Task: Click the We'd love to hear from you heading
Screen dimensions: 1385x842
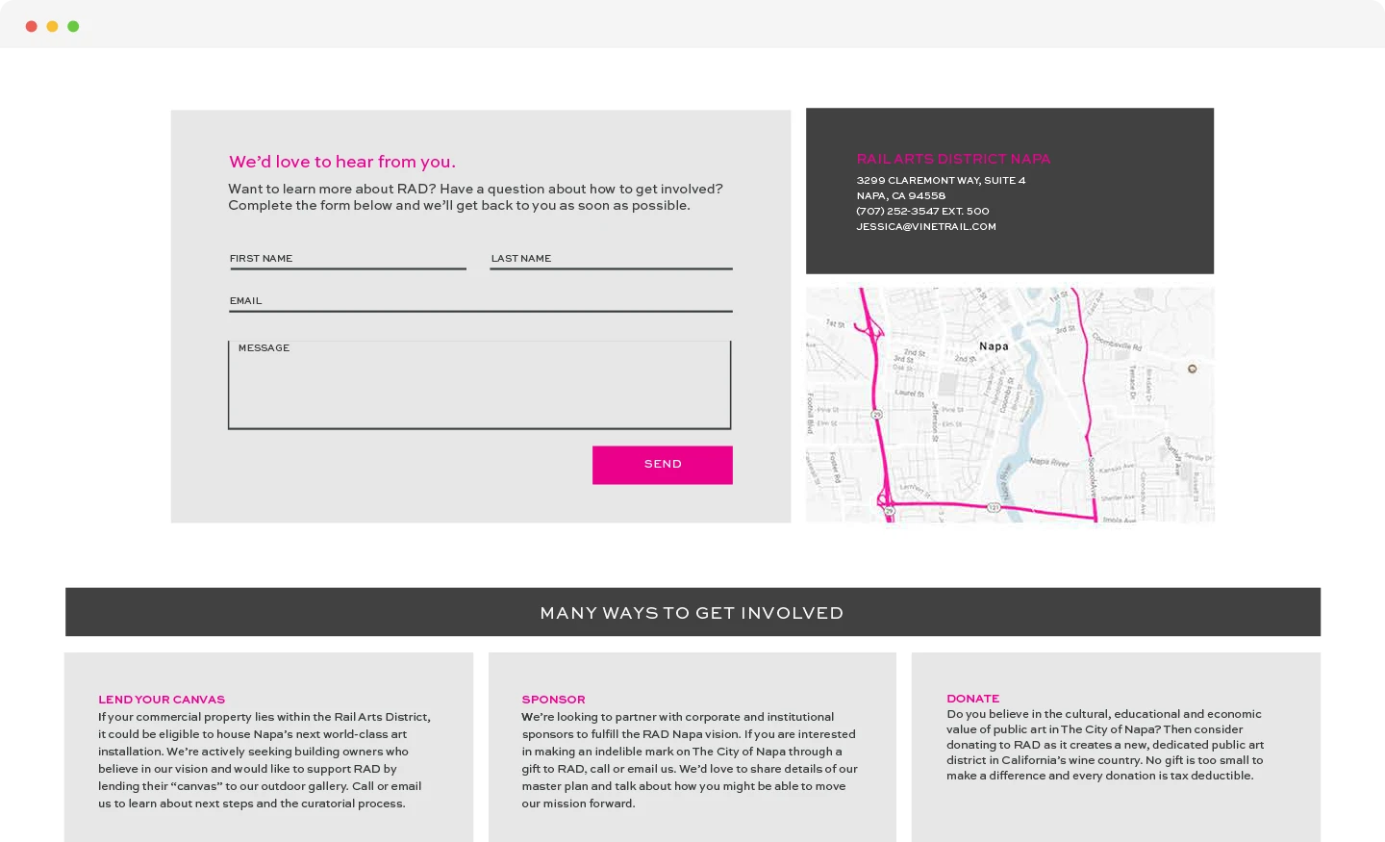Action: point(342,162)
